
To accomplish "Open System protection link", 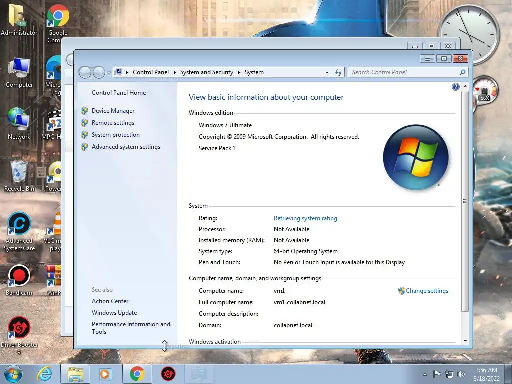I will (115, 135).
